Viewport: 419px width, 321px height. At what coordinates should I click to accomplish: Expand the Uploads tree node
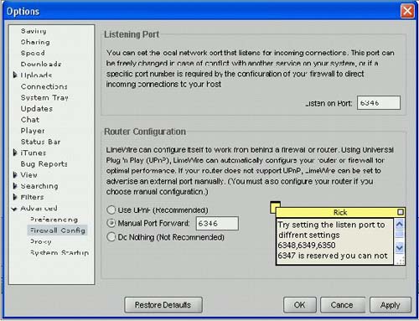(x=15, y=75)
